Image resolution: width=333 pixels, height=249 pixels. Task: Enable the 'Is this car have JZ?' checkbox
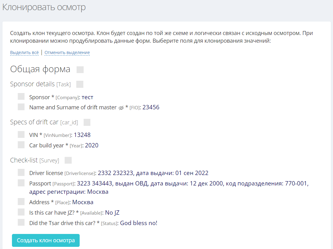(x=21, y=212)
